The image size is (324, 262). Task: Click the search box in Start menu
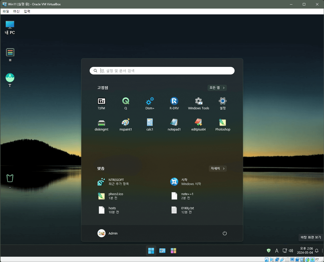coord(162,71)
